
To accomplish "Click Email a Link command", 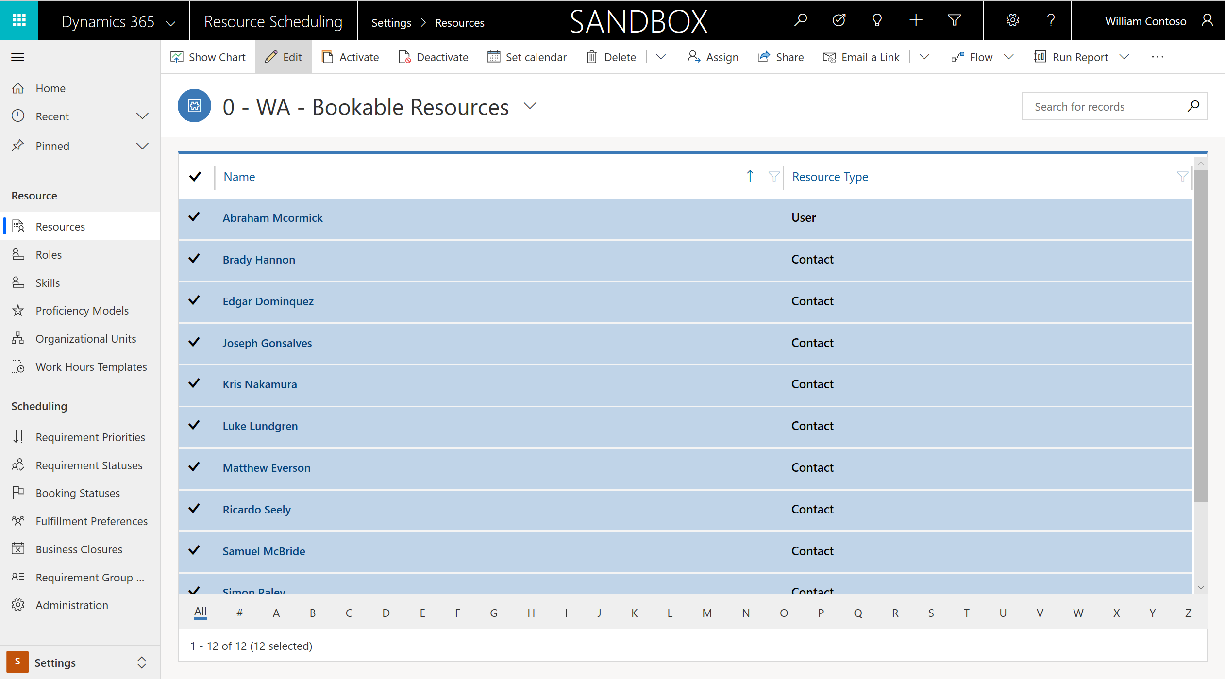I will pos(861,57).
